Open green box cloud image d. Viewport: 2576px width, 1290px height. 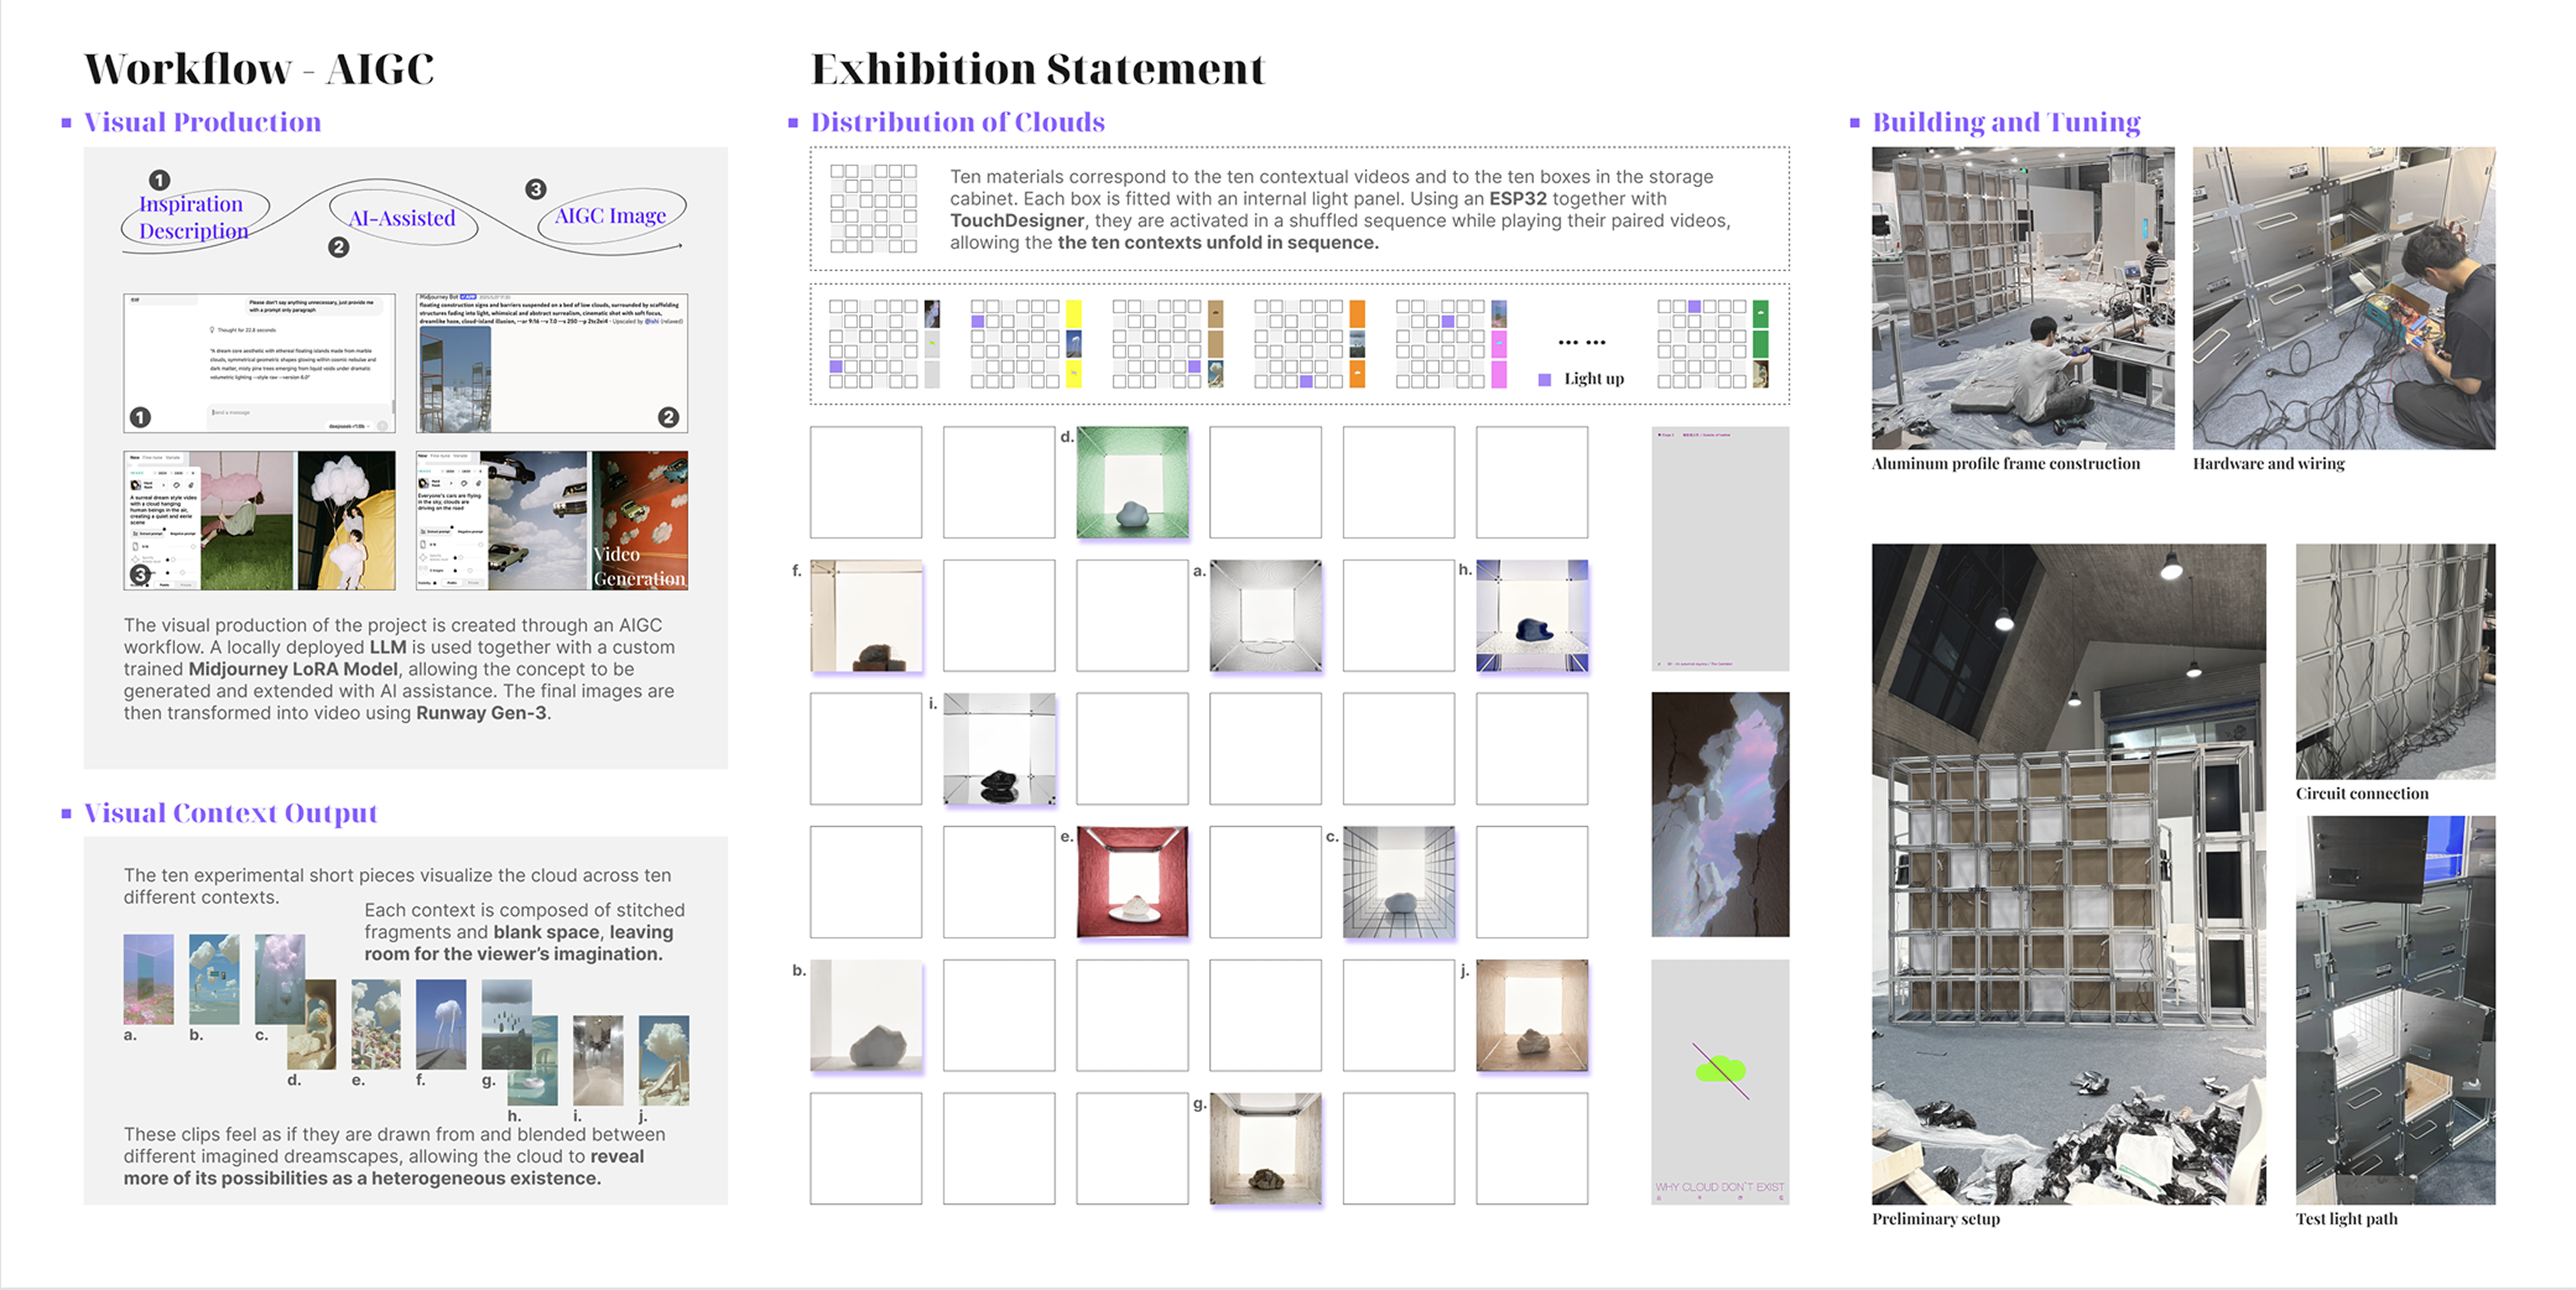point(1132,482)
